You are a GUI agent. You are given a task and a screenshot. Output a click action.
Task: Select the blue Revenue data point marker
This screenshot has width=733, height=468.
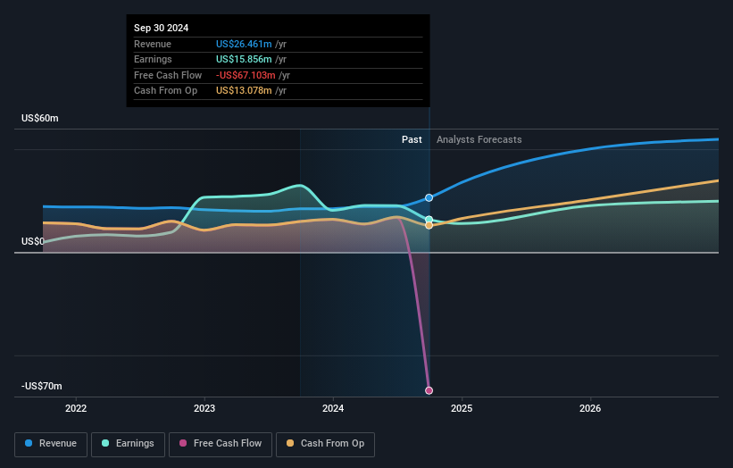click(429, 197)
